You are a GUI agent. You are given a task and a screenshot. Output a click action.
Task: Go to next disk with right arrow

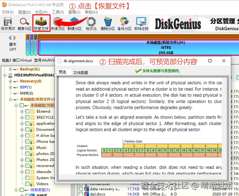click(x=15, y=37)
